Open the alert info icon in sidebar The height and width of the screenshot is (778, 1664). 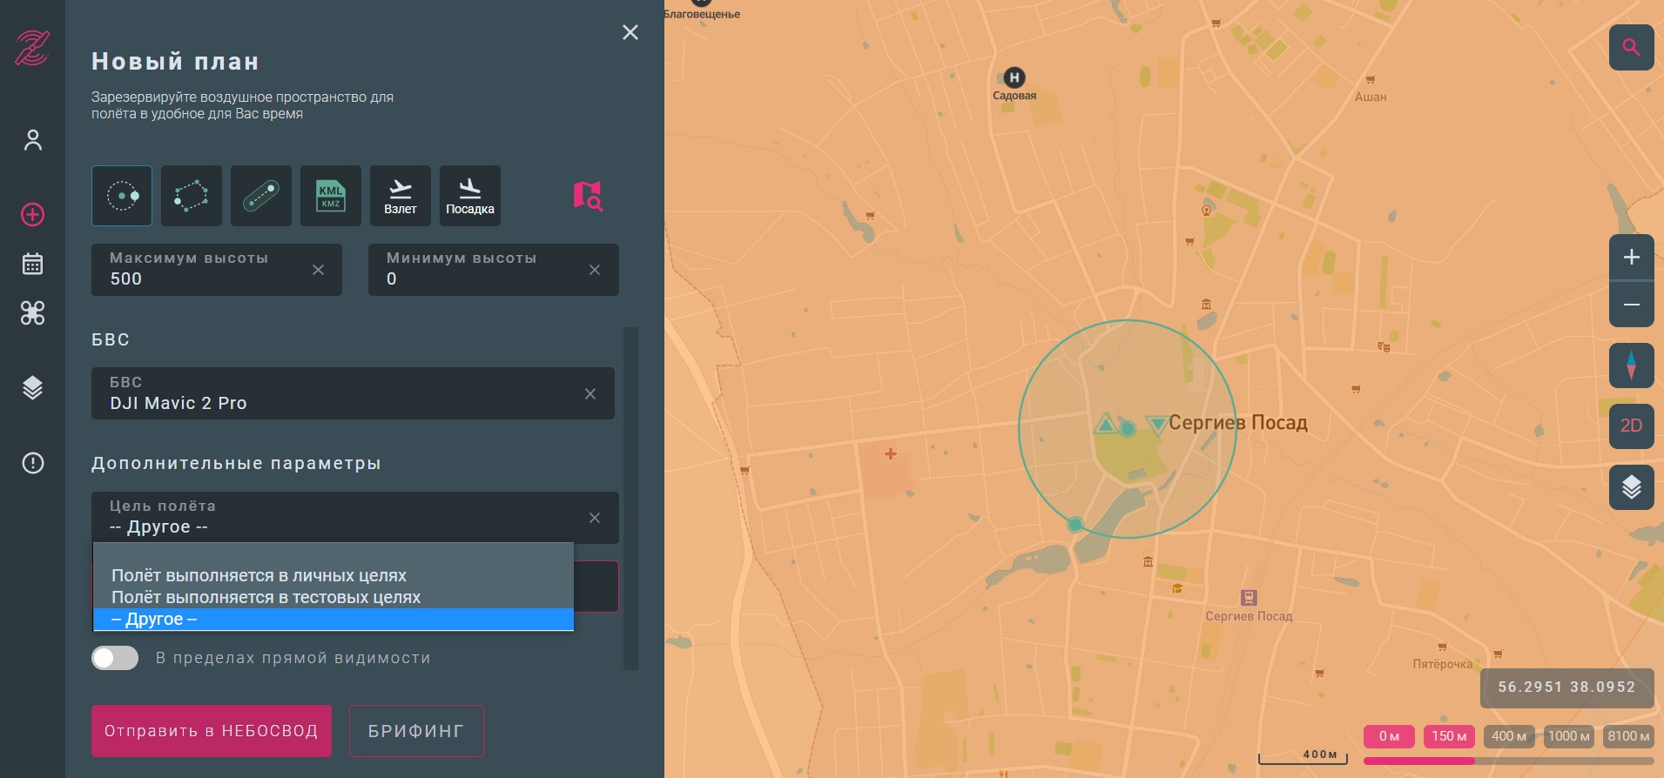pos(33,463)
